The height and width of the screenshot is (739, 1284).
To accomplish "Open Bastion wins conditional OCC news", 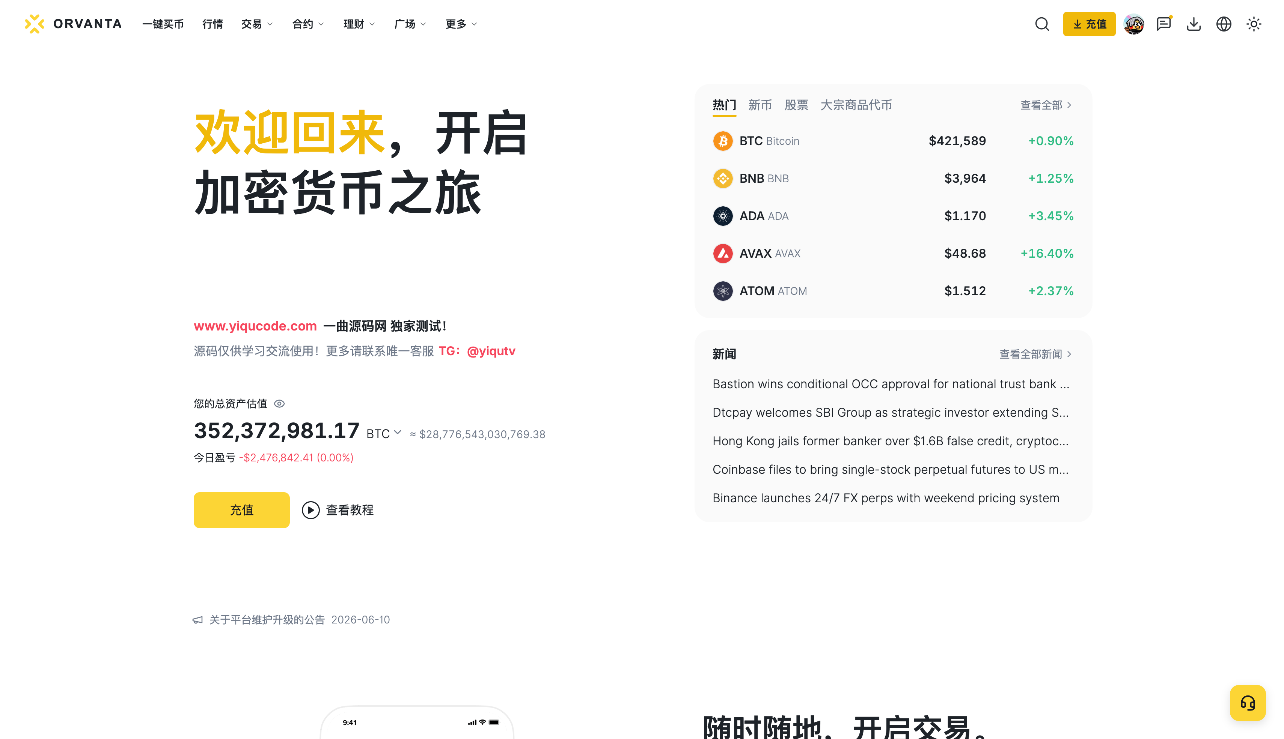I will [891, 384].
